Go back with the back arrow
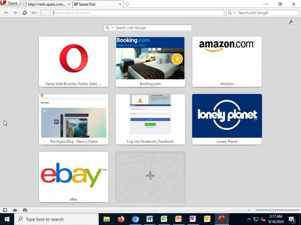 click(x=6, y=13)
